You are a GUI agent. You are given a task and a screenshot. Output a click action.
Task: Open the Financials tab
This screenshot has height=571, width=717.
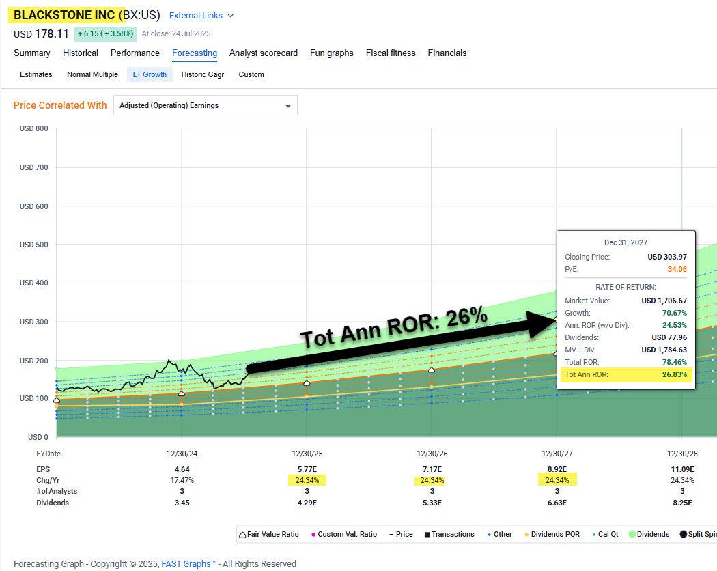(447, 53)
